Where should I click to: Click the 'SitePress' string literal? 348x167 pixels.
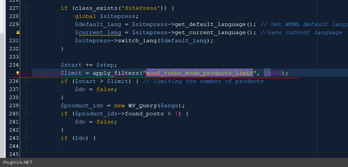[141, 8]
